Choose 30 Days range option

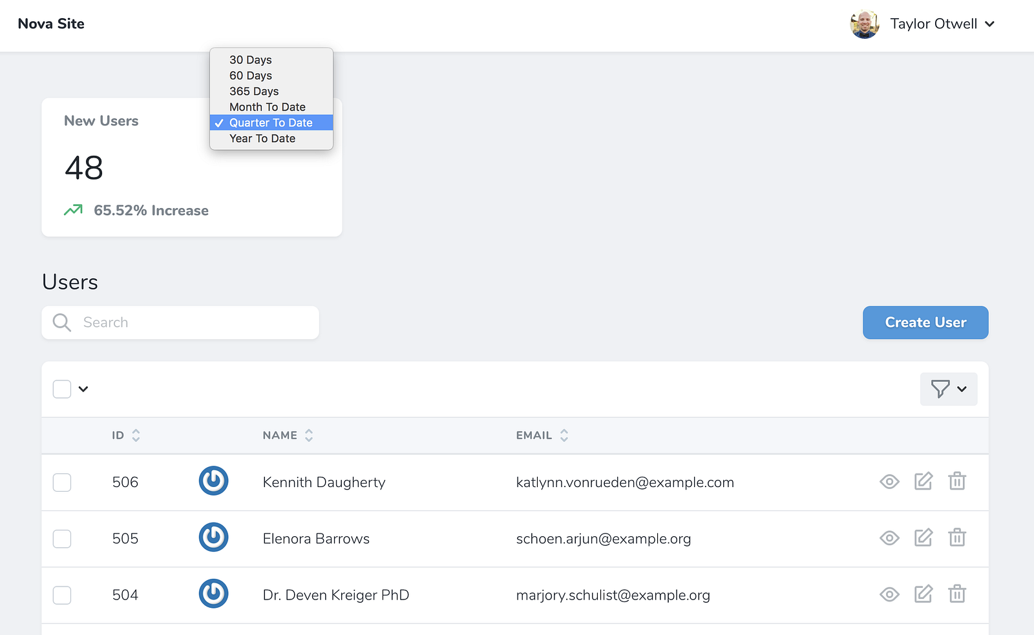click(271, 60)
